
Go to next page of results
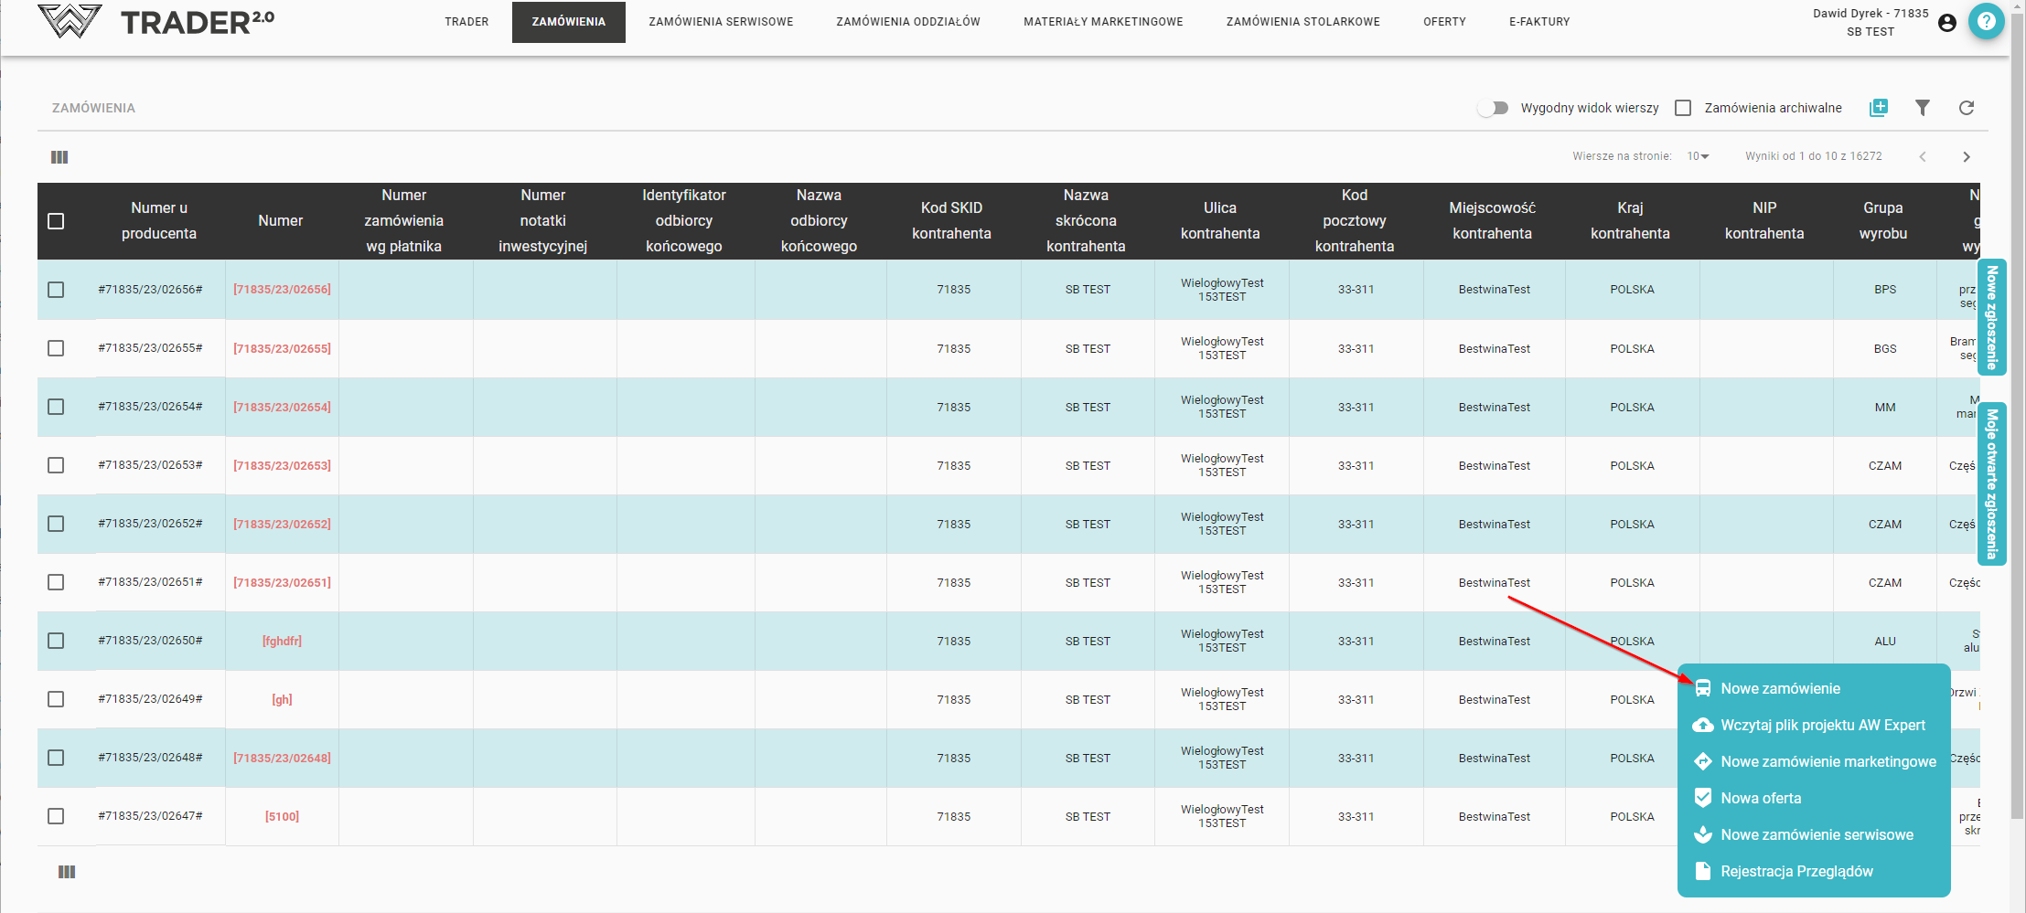[1967, 157]
